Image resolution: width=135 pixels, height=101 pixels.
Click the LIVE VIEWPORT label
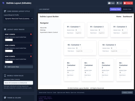[44, 9]
